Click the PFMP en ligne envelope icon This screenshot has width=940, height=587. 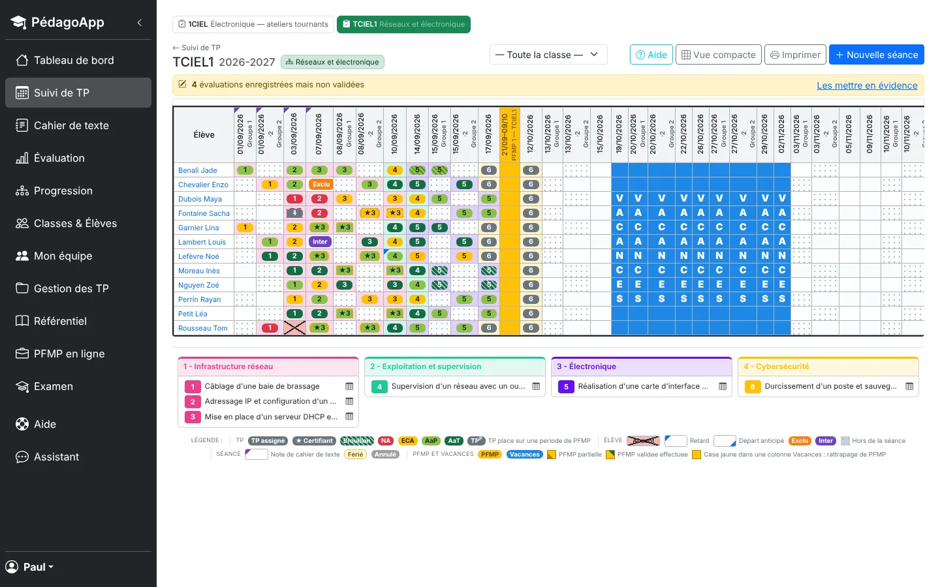point(22,354)
